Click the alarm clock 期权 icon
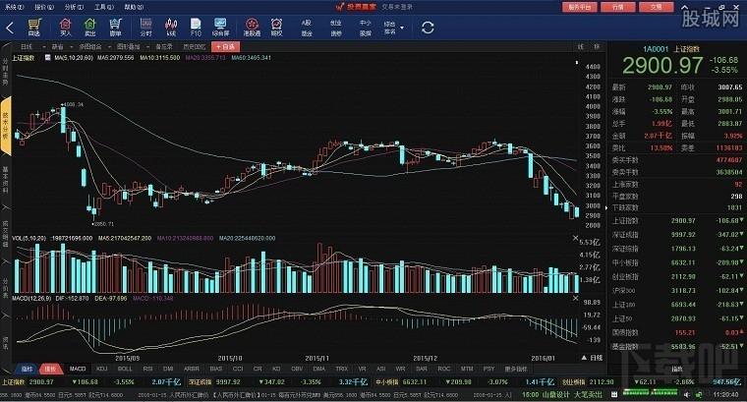Screen dimensions: 747x402 point(277,28)
